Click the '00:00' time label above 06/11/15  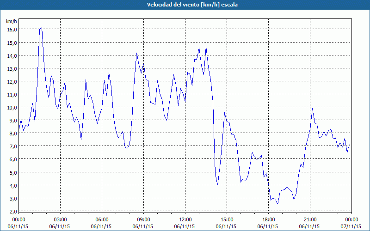click(18, 220)
